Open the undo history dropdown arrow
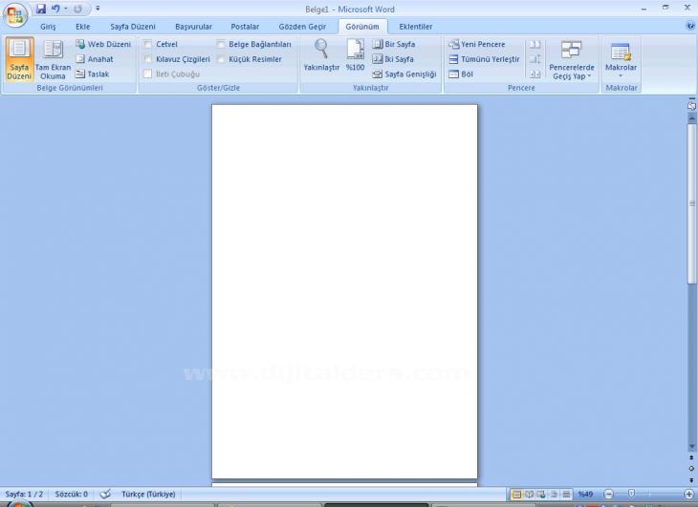Viewport: 698px width, 507px height. [66, 9]
